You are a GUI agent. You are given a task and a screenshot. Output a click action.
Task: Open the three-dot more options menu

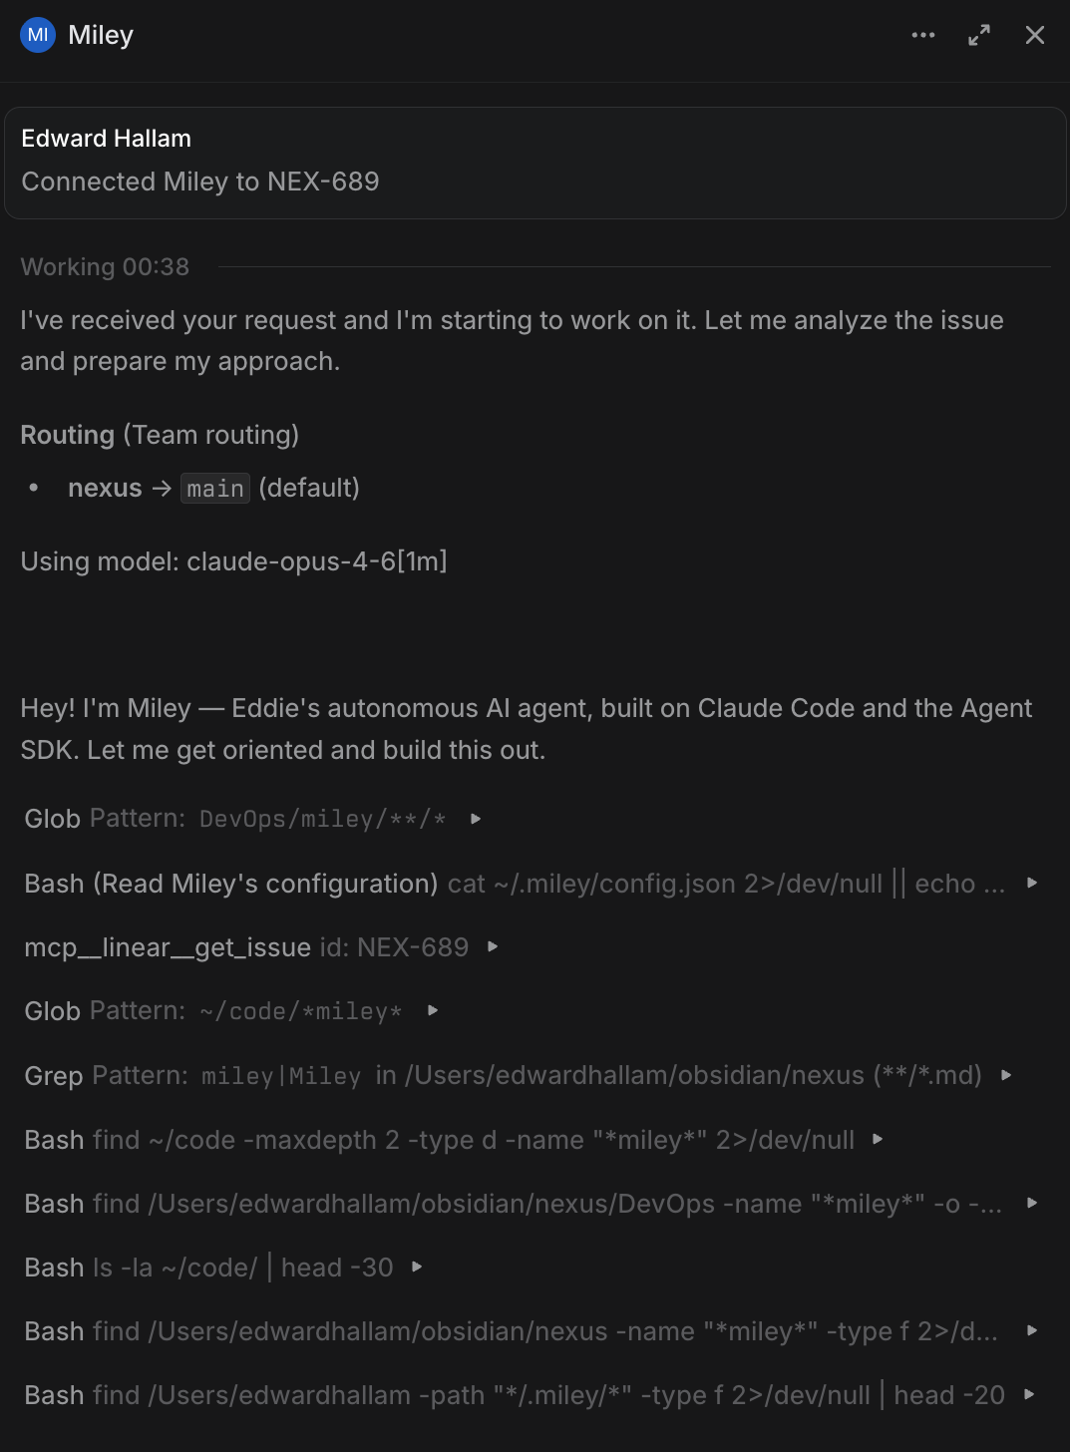tap(923, 35)
